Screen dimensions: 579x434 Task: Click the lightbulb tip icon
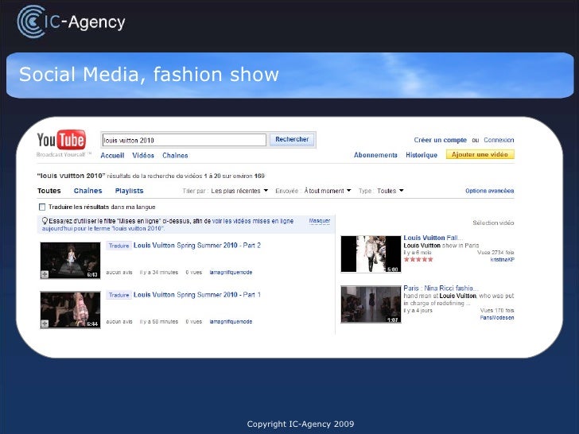pos(45,220)
